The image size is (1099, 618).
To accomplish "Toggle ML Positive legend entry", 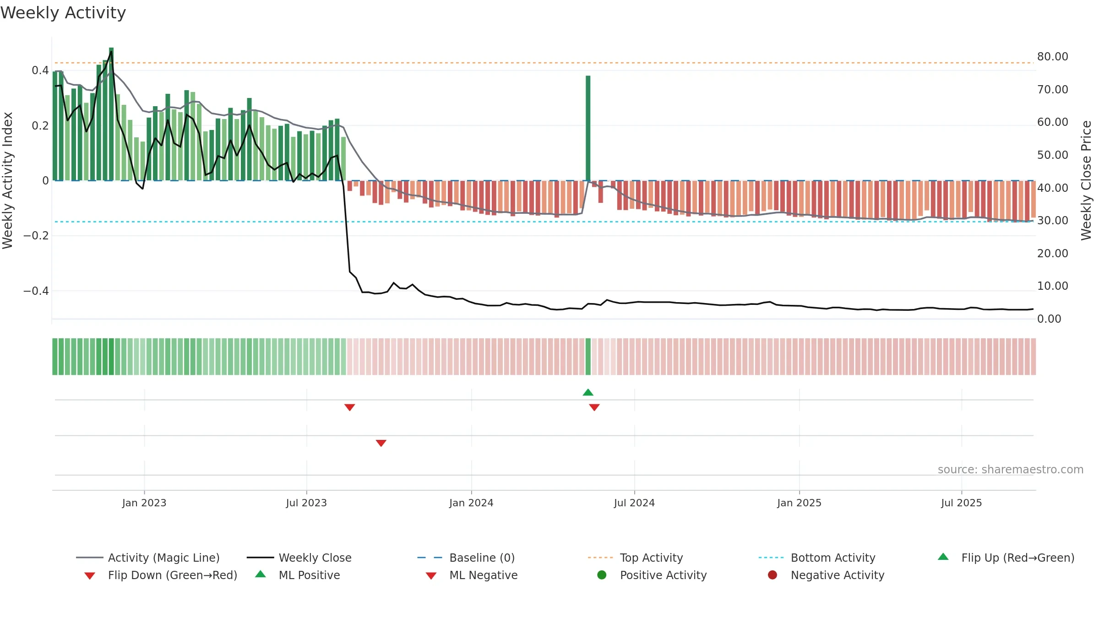I will [x=298, y=575].
